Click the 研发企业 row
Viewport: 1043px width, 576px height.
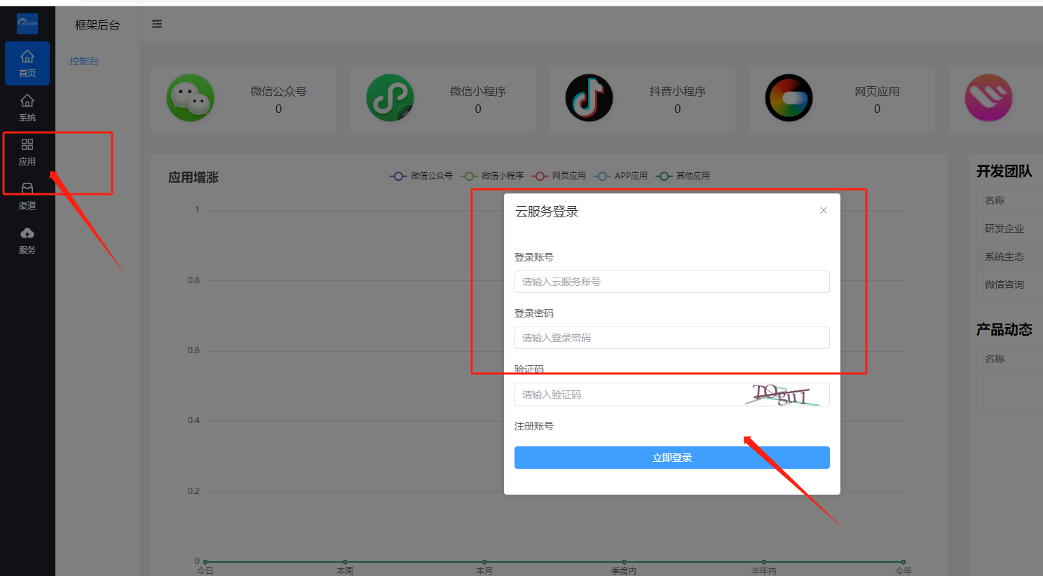click(x=1009, y=228)
